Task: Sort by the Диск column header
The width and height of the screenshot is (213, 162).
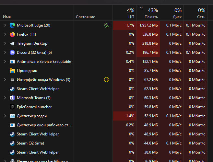Action: pos(172,13)
